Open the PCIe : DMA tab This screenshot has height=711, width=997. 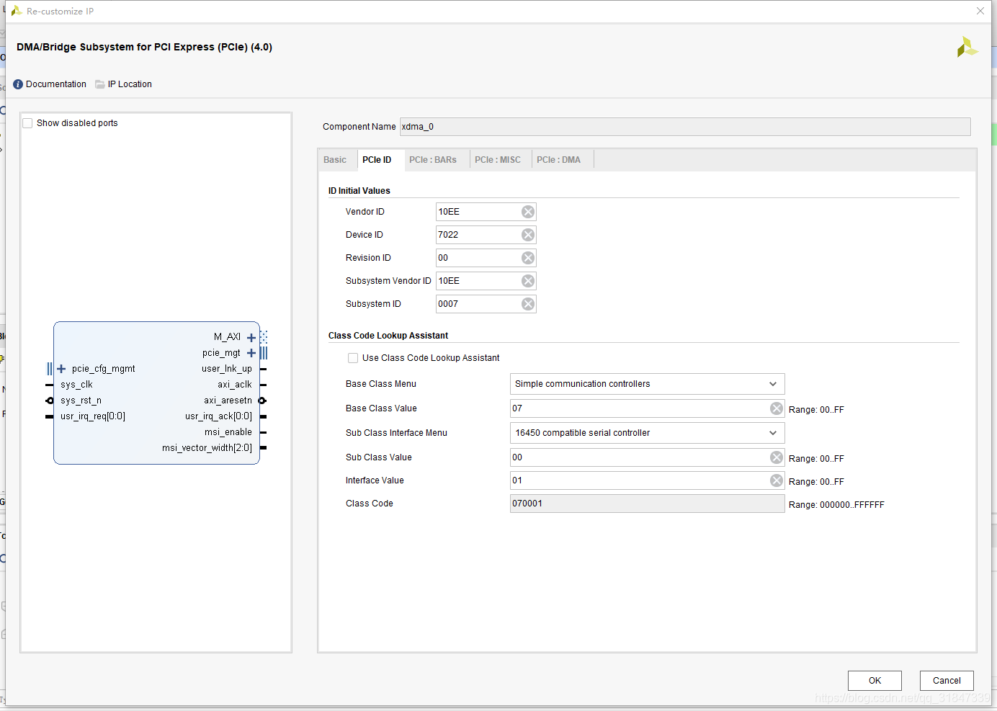[x=558, y=160]
